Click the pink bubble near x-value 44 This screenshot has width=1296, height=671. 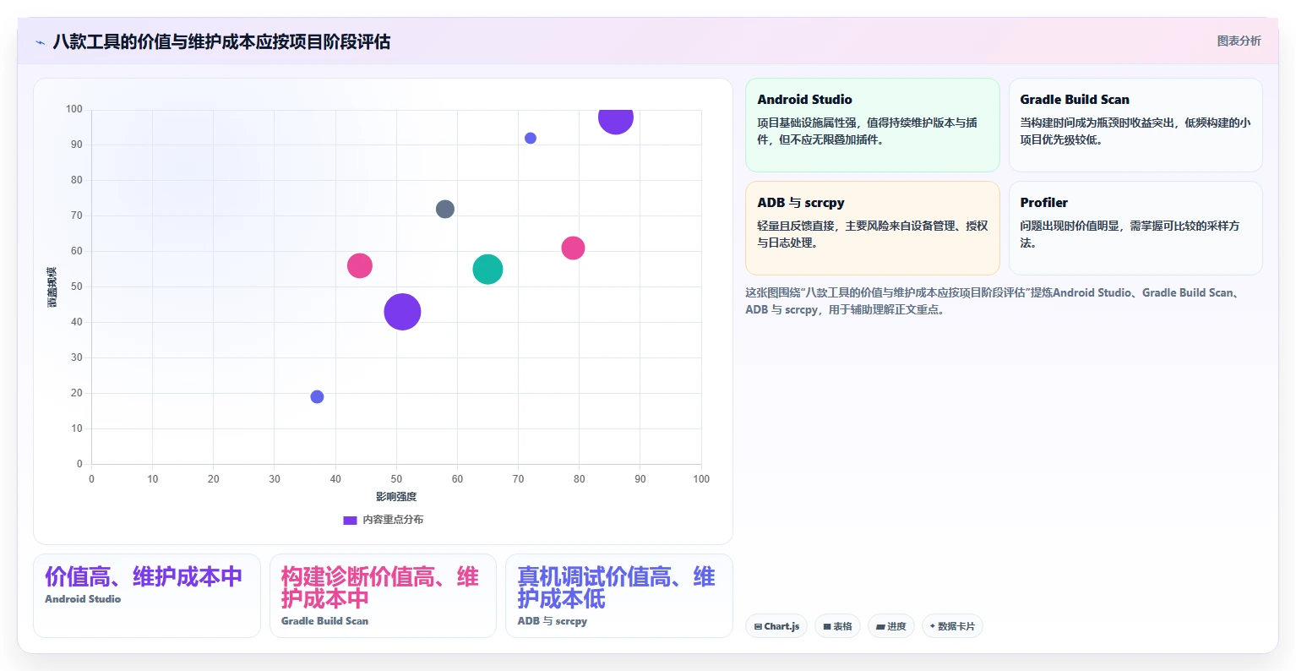pyautogui.click(x=360, y=265)
